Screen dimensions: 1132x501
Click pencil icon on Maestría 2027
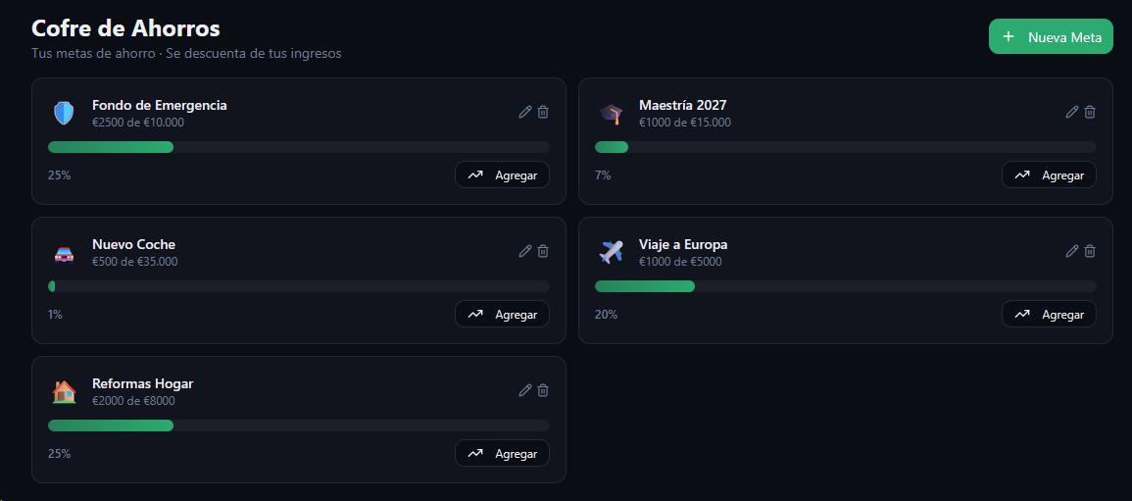point(1072,112)
